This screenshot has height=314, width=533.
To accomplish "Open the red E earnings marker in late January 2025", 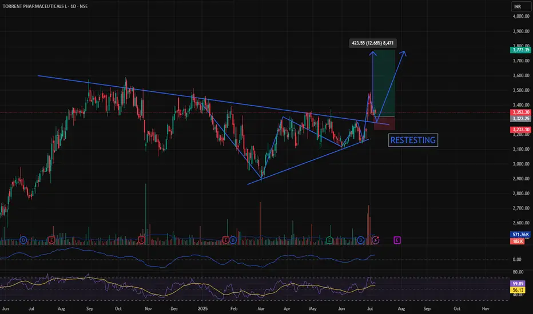I will coord(226,240).
